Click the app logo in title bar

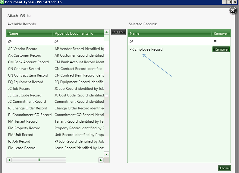(2, 2)
